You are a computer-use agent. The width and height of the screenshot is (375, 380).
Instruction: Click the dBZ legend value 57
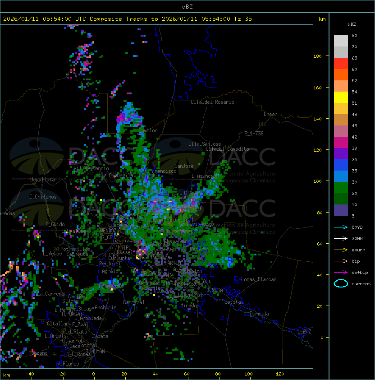(354, 80)
